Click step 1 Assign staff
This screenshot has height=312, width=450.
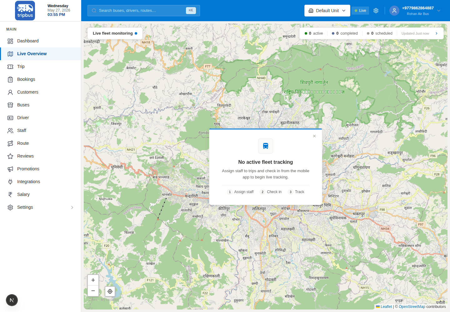[x=240, y=192]
